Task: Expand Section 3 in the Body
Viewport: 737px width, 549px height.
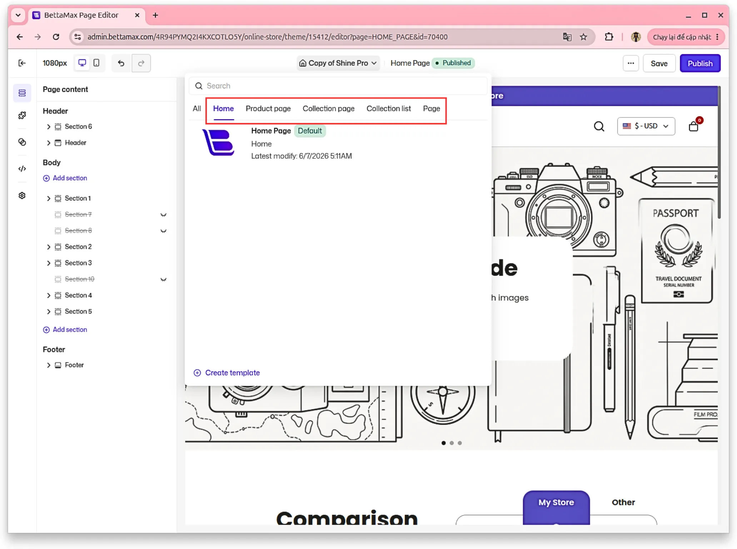Action: coord(49,263)
